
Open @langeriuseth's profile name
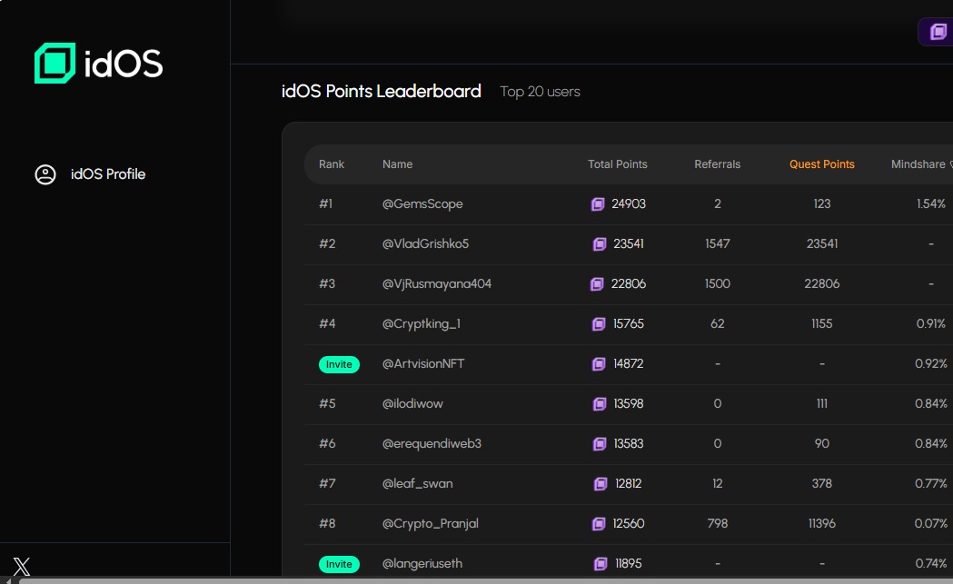pos(422,564)
